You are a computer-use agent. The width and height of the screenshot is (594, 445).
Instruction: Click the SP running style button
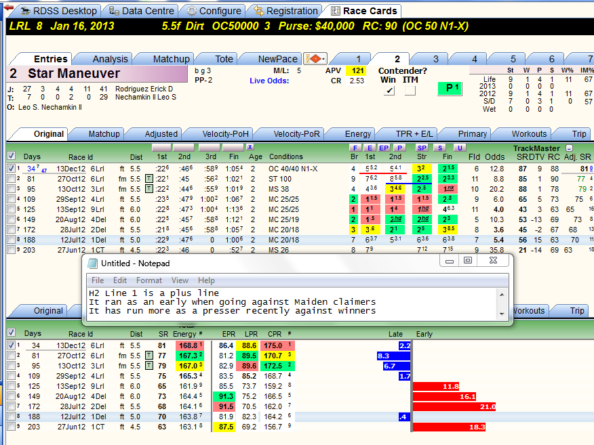422,148
